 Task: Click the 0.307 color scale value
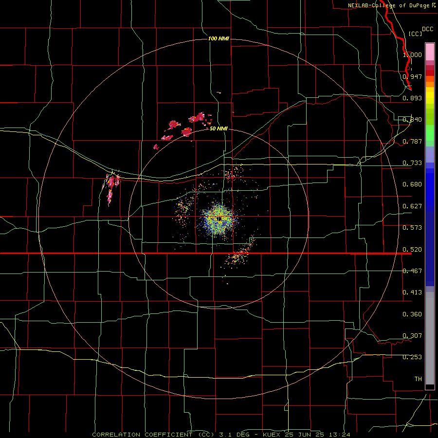point(412,336)
